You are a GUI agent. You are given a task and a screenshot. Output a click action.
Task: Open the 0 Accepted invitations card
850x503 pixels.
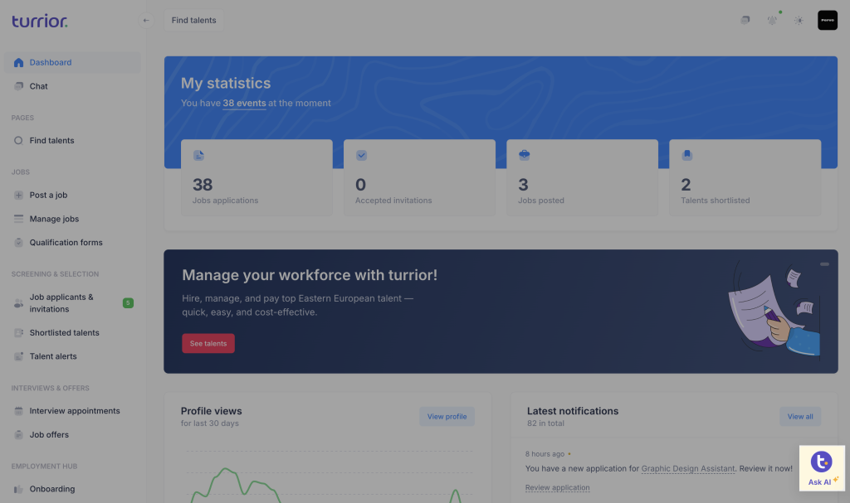[x=419, y=177]
